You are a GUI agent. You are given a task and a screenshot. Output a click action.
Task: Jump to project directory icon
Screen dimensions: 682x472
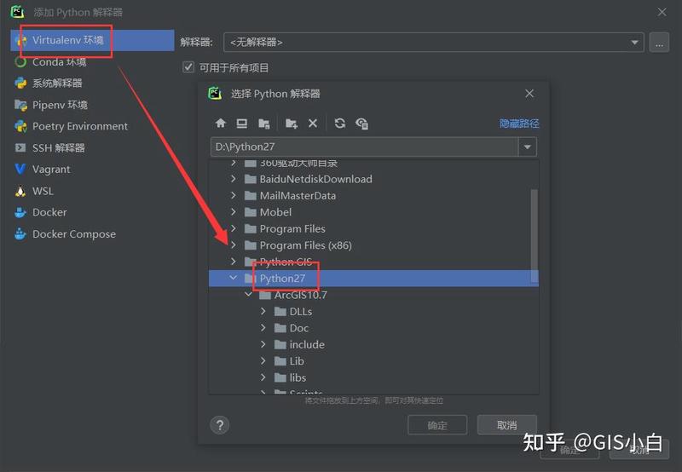tap(264, 124)
